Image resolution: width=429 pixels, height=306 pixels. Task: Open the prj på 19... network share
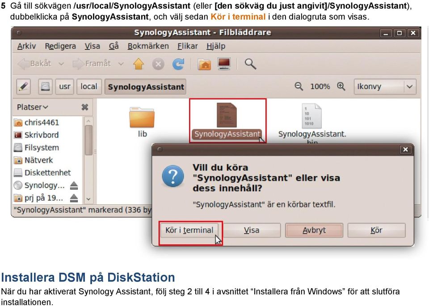pos(38,198)
